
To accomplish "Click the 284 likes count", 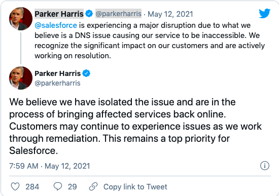I will click(x=32, y=187).
